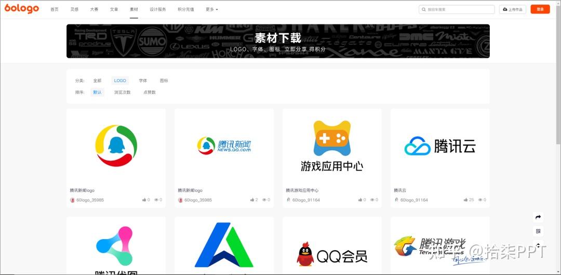Click avatar of first 60logo_35985 author
This screenshot has height=275, width=561.
tap(72, 200)
